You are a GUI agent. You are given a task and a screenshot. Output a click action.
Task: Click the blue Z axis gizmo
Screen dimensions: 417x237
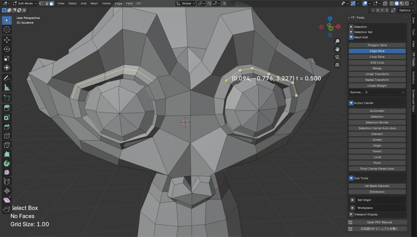pos(330,19)
